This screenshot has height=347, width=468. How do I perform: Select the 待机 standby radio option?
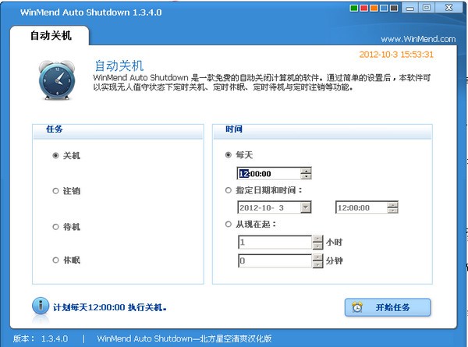pos(66,227)
